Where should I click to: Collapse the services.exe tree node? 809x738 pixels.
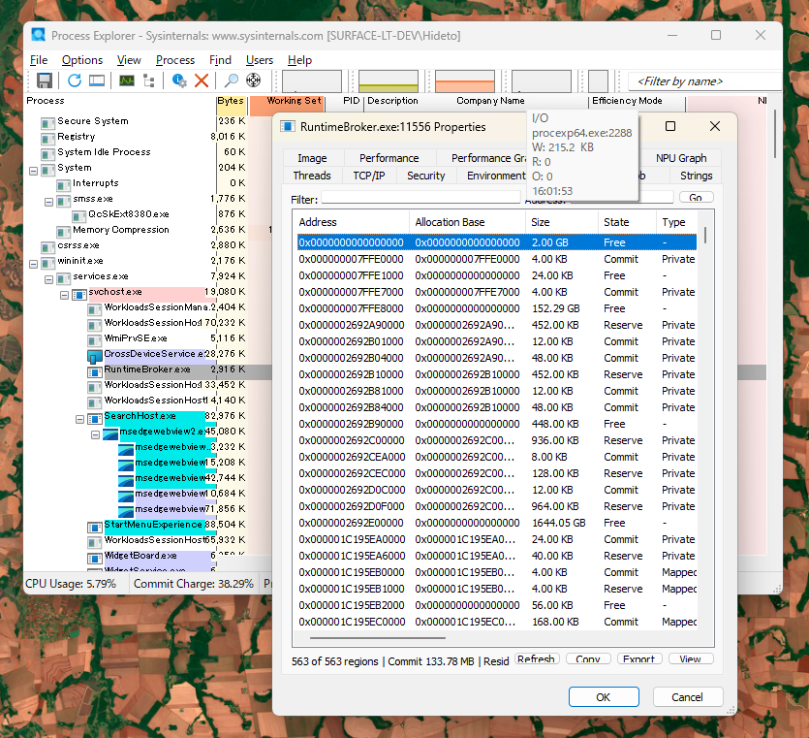[49, 279]
